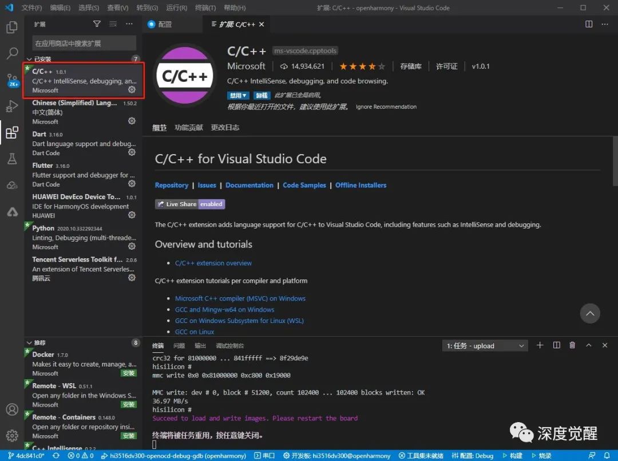Open the 许可证 license link in header

click(x=446, y=66)
